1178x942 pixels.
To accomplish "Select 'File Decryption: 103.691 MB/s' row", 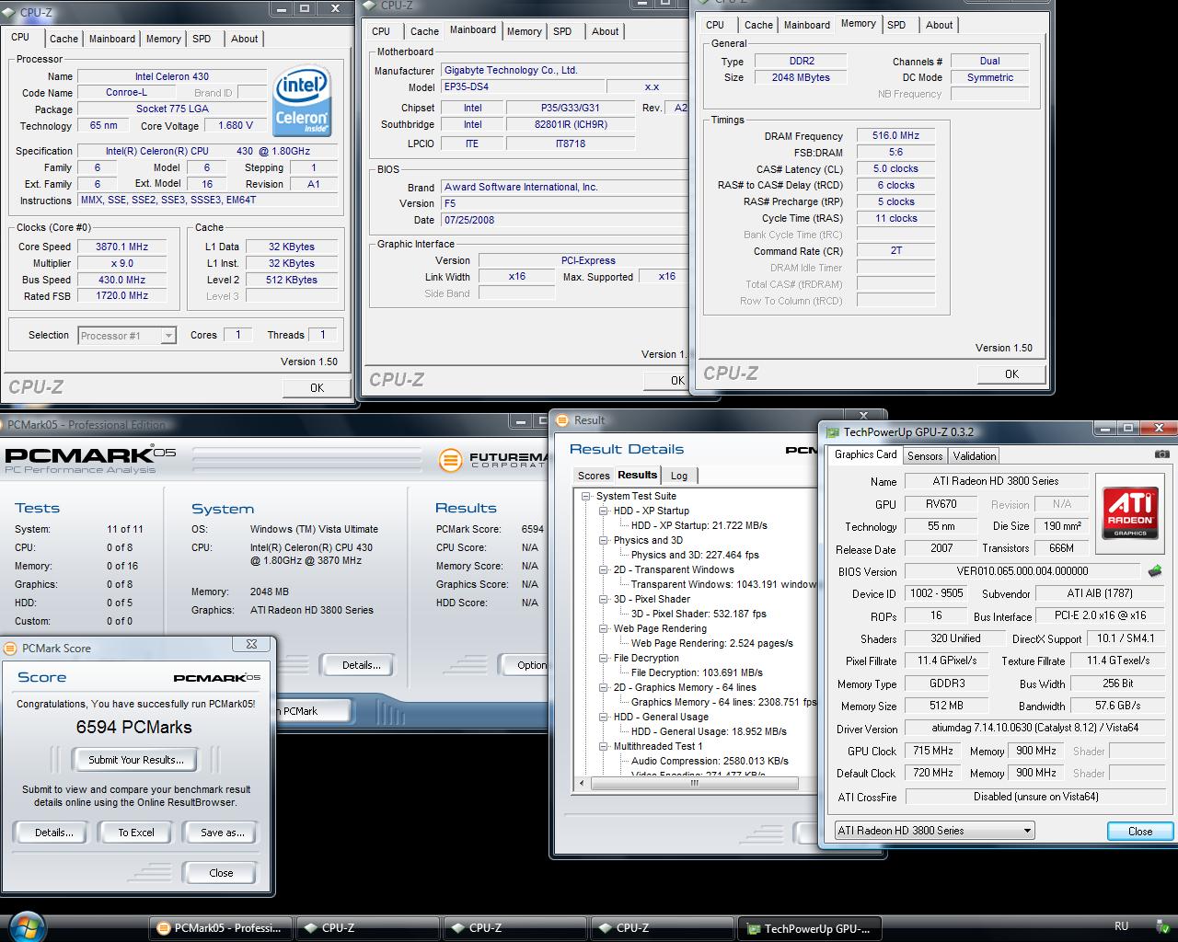I will [697, 672].
